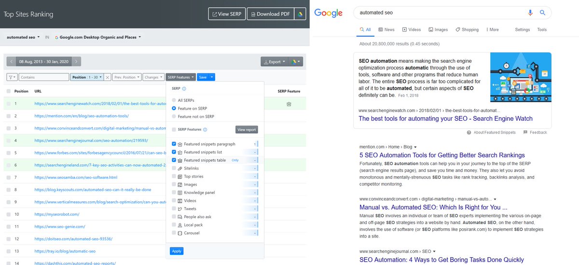
Task: Collapse the SERP Features dropdown
Action: pyautogui.click(x=181, y=77)
